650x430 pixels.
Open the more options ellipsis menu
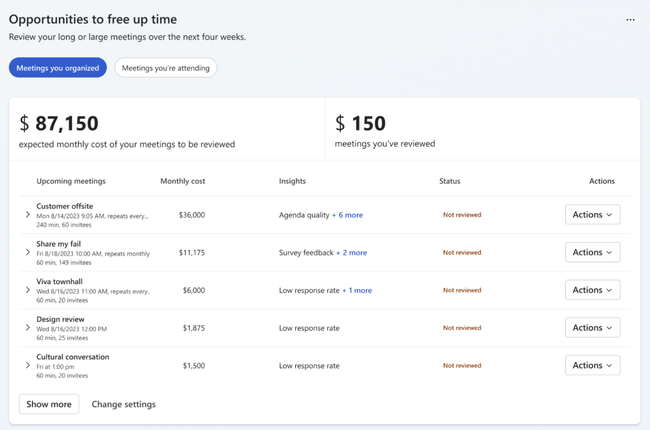(x=630, y=19)
